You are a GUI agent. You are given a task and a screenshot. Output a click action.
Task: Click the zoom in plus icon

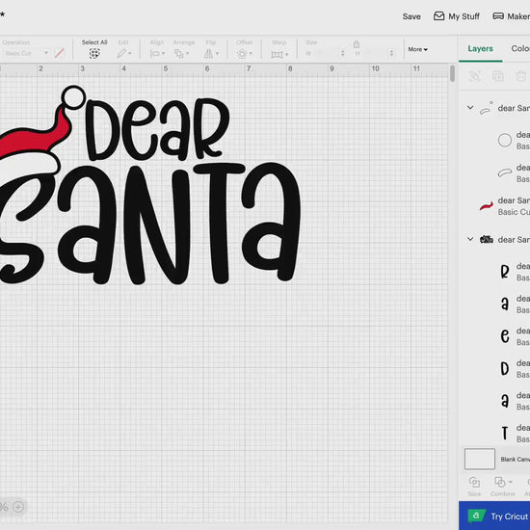(x=18, y=507)
